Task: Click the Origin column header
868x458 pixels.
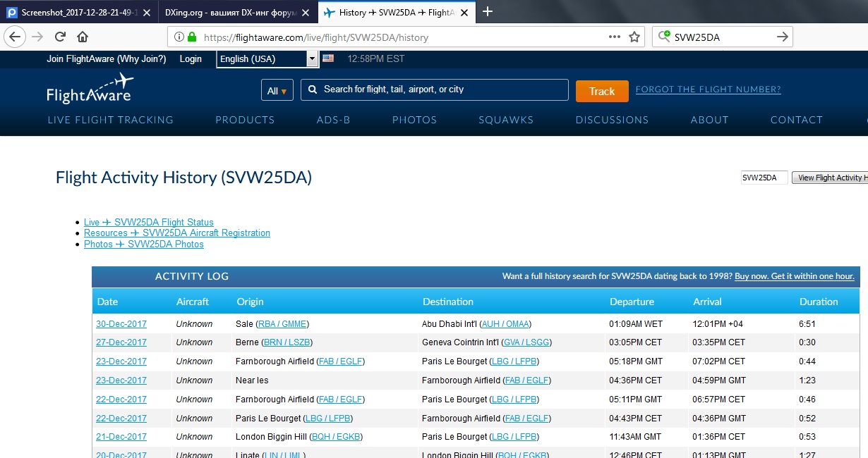Action: point(251,302)
